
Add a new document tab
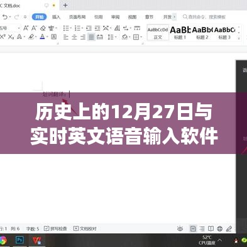pyautogui.click(x=65, y=5)
